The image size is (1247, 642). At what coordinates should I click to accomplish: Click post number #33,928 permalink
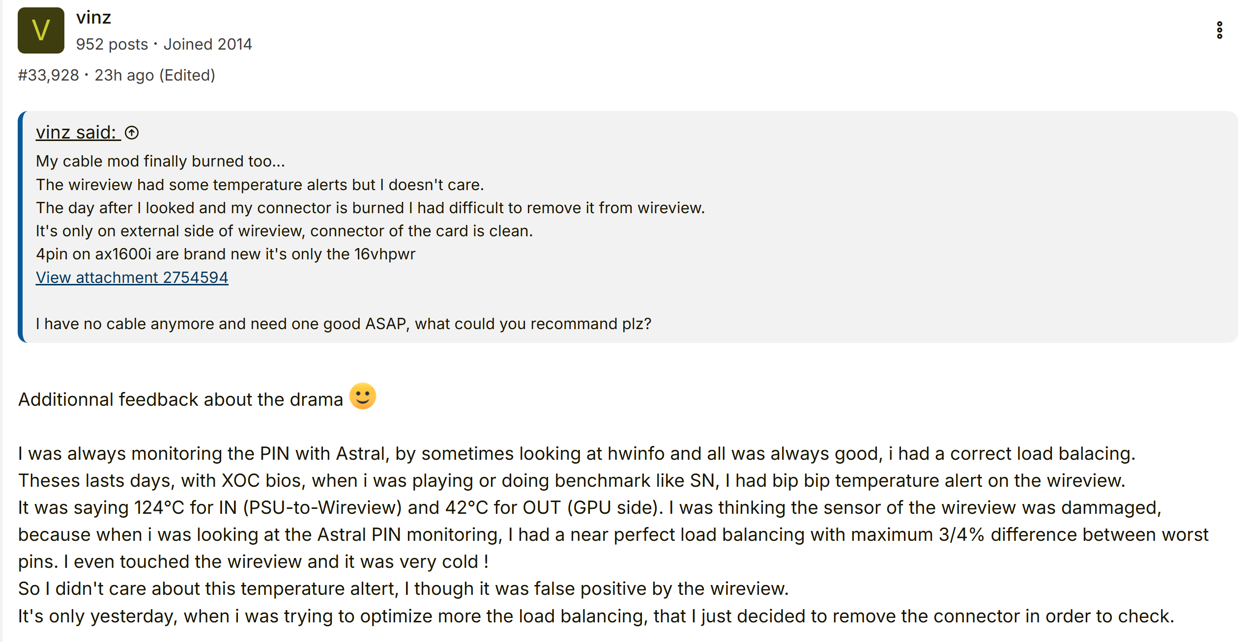click(48, 75)
